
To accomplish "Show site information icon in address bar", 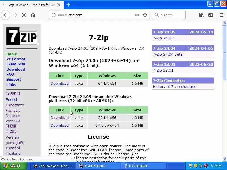I will (54, 15).
